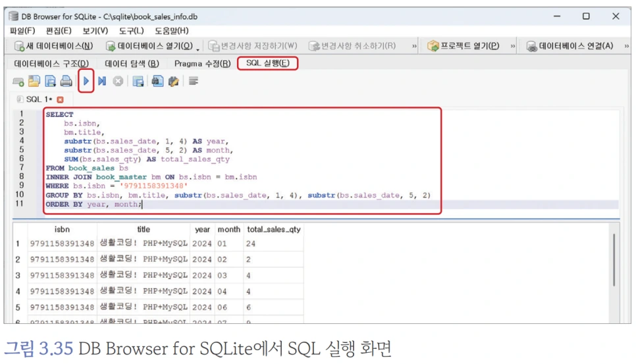Expand overflow chevron after 변경사항 취소하기

(414, 46)
